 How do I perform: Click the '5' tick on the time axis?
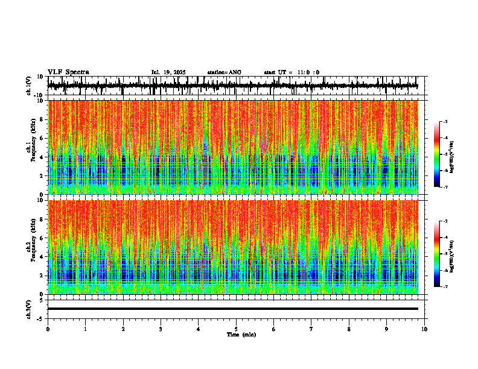coord(236,329)
